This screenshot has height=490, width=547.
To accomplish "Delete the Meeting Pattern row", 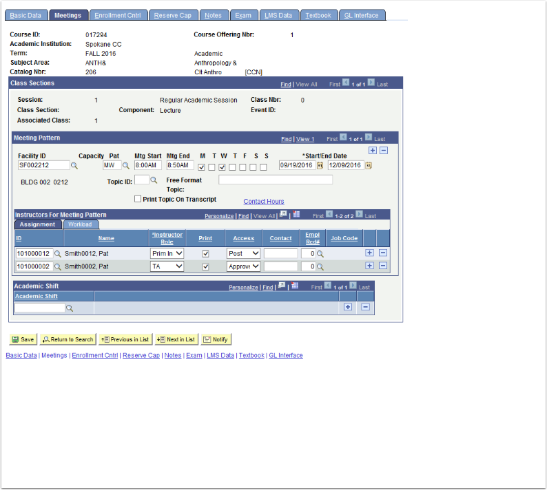I will coord(384,150).
